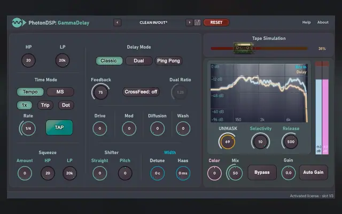
Task: Open the Help menu
Action: pos(306,22)
